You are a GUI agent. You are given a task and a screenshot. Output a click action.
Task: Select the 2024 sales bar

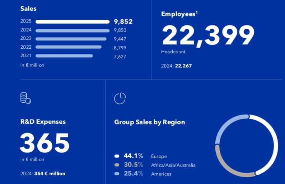click(73, 30)
